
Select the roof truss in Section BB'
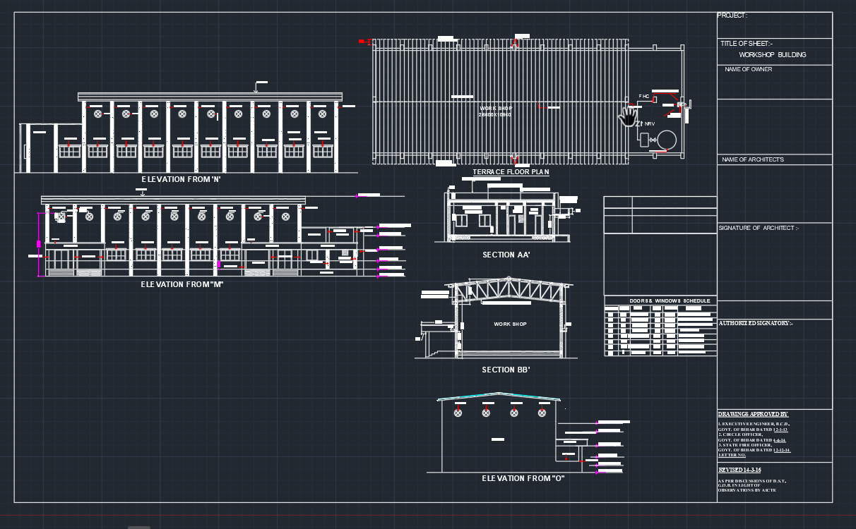pyautogui.click(x=509, y=291)
